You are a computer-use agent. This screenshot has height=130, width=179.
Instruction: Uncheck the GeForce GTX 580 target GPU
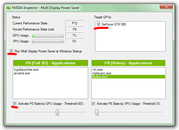(98, 24)
